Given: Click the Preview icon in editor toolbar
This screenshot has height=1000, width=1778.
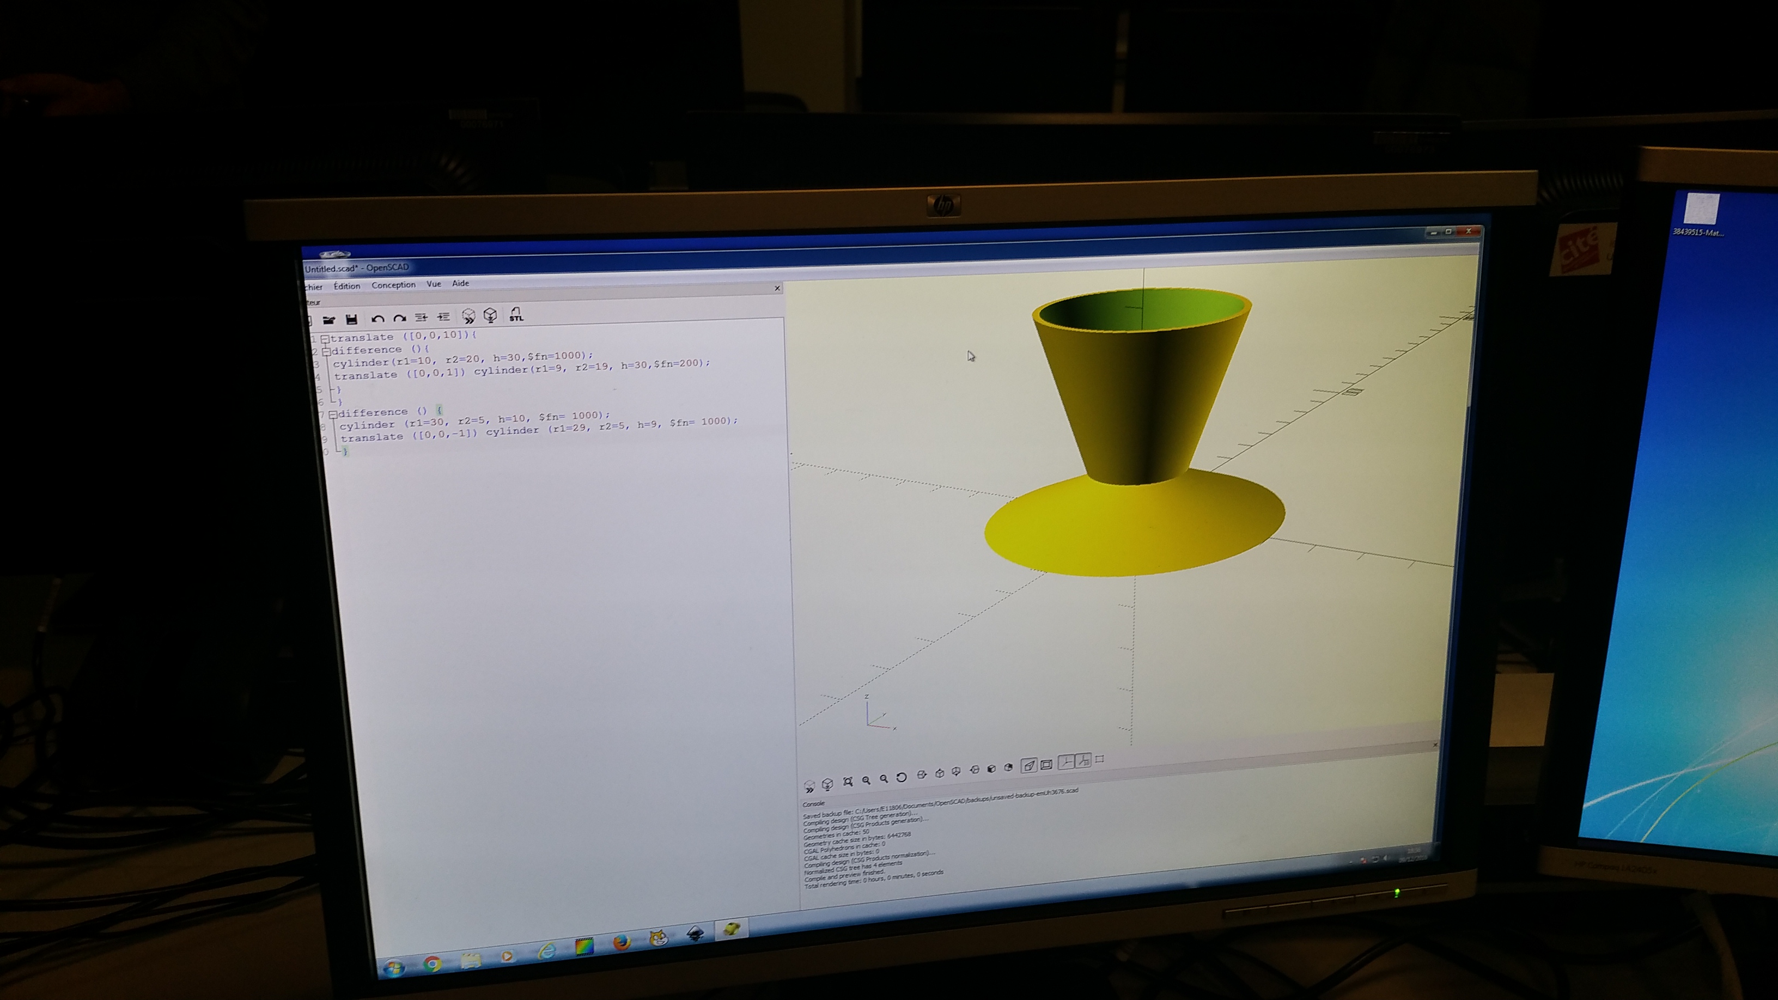Looking at the screenshot, I should [468, 316].
